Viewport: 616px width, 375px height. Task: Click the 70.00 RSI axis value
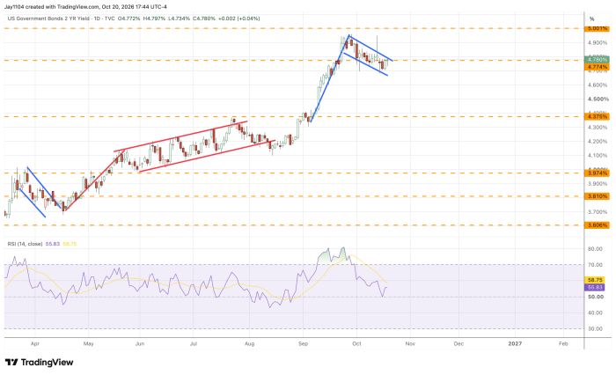tap(596, 265)
